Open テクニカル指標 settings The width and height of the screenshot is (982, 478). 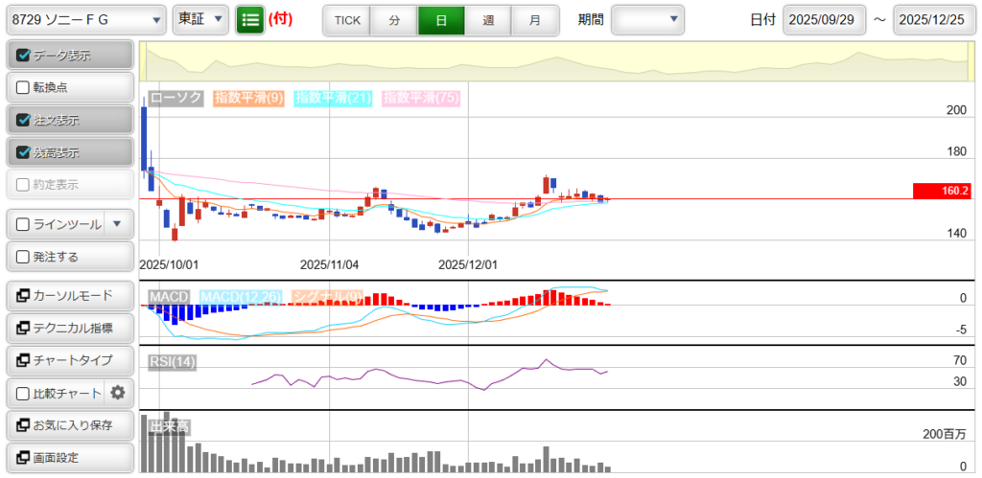pos(69,328)
